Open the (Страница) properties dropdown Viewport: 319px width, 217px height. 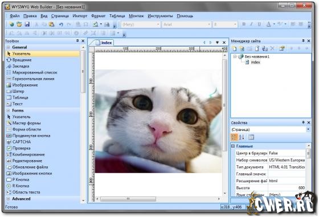click(x=308, y=129)
